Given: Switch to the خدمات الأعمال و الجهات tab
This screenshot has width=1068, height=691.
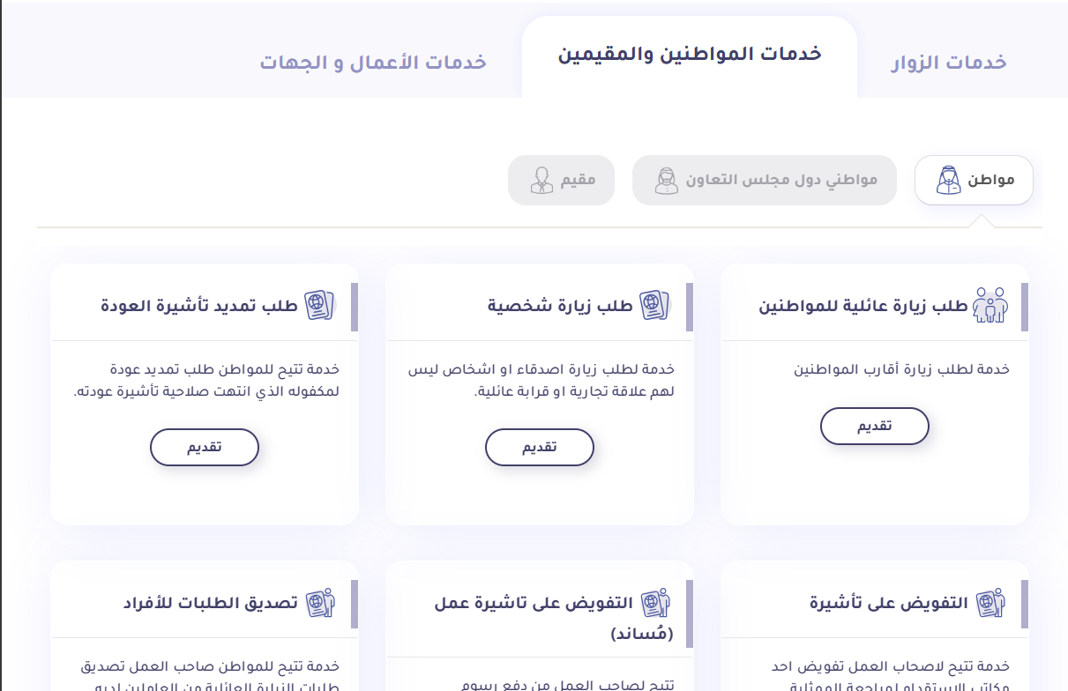Looking at the screenshot, I should (373, 63).
